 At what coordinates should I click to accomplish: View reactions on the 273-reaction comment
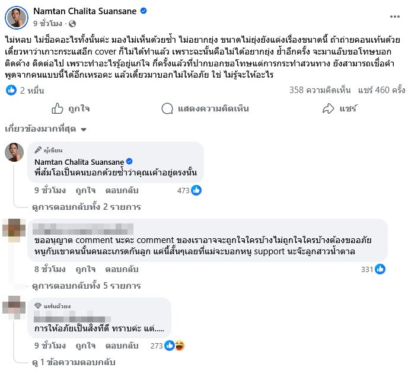174,345
